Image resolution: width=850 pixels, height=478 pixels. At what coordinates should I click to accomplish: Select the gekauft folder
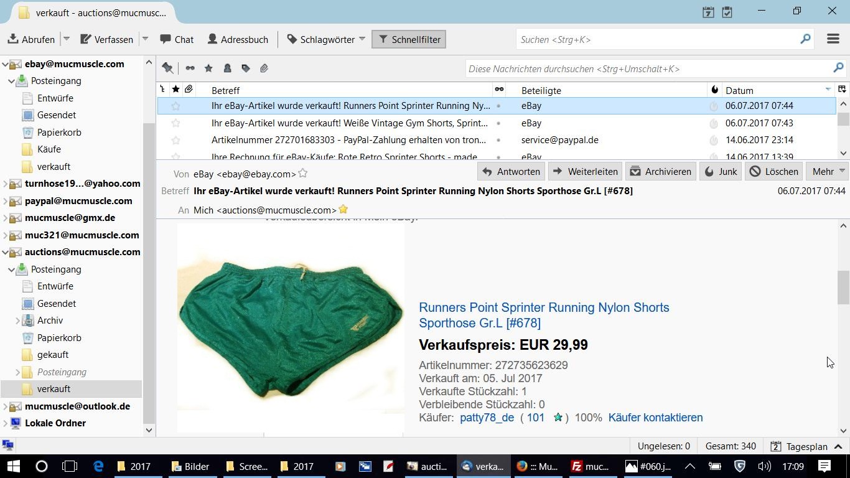coord(52,355)
